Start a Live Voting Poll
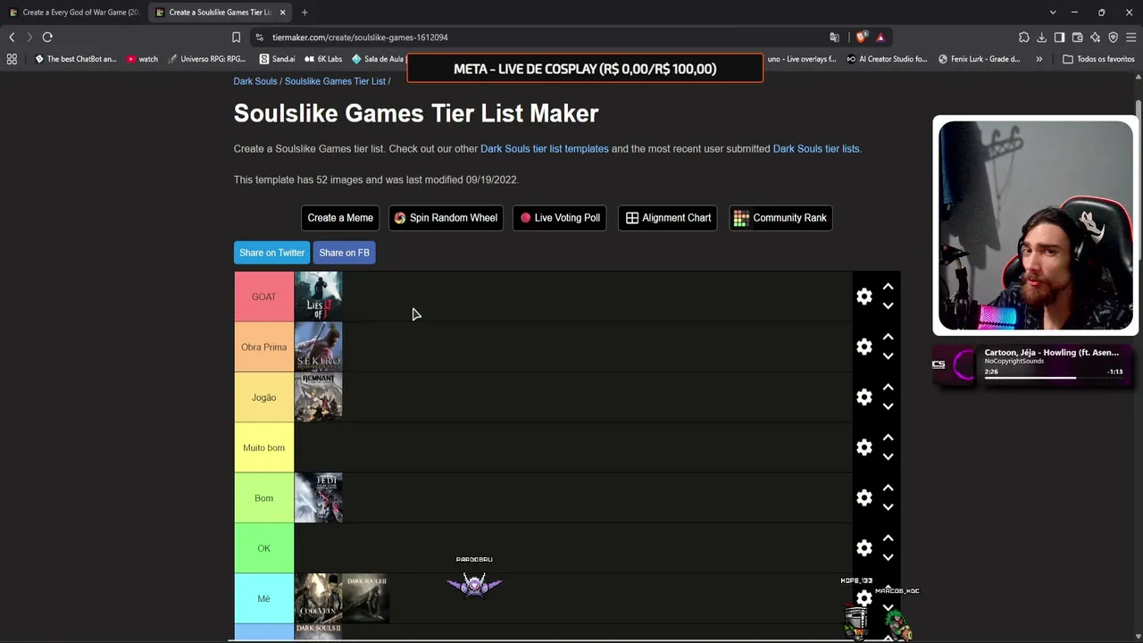 click(560, 218)
